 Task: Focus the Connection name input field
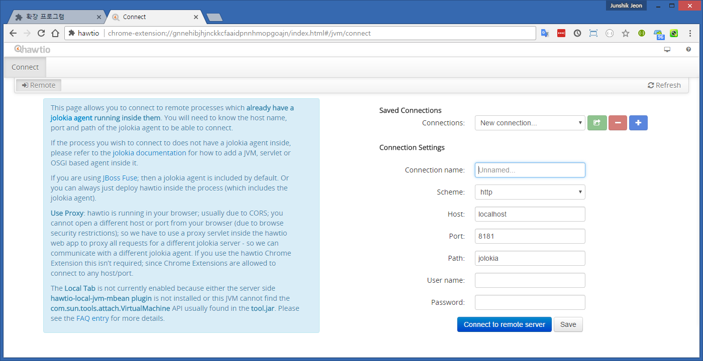530,170
